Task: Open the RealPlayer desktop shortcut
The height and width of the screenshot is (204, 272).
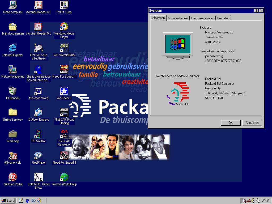Action: (39, 156)
